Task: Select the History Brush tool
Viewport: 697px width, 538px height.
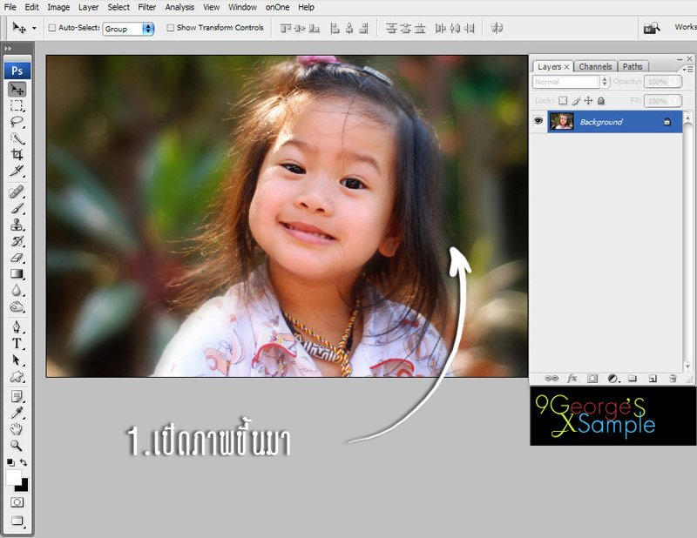Action: [17, 241]
